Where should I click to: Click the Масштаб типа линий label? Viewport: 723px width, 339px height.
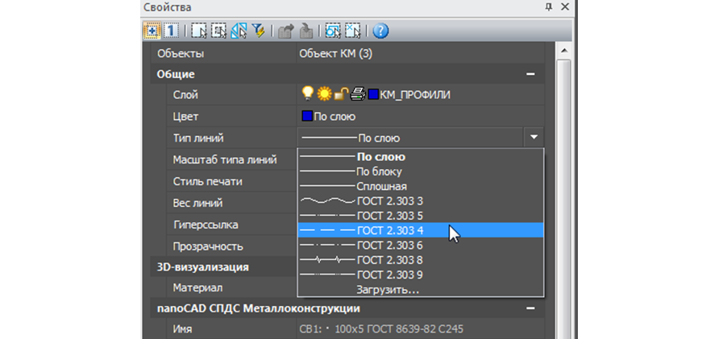(225, 159)
